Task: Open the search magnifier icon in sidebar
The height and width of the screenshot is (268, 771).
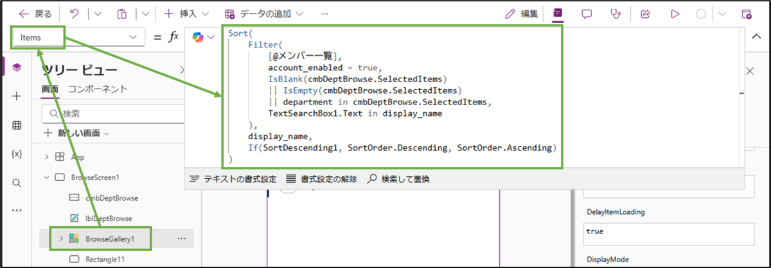Action: click(x=17, y=183)
